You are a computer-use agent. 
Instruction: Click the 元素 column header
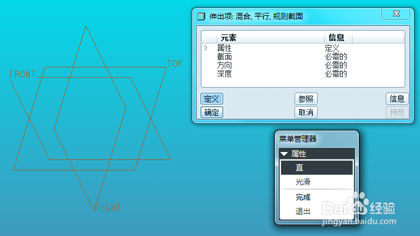(271, 37)
